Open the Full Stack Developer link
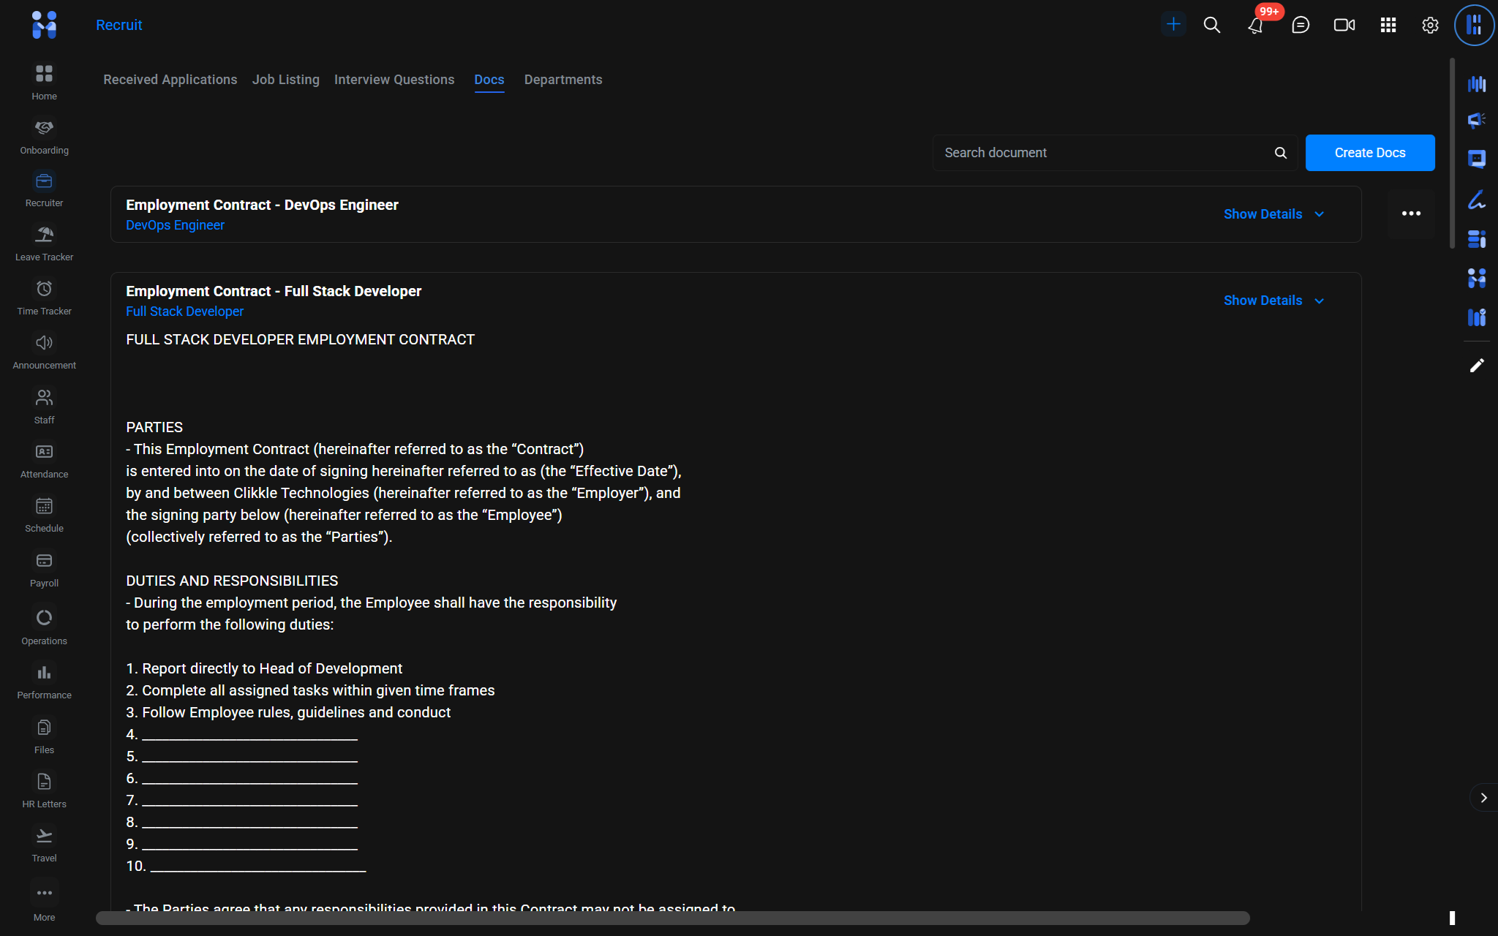This screenshot has width=1498, height=936. 184,312
